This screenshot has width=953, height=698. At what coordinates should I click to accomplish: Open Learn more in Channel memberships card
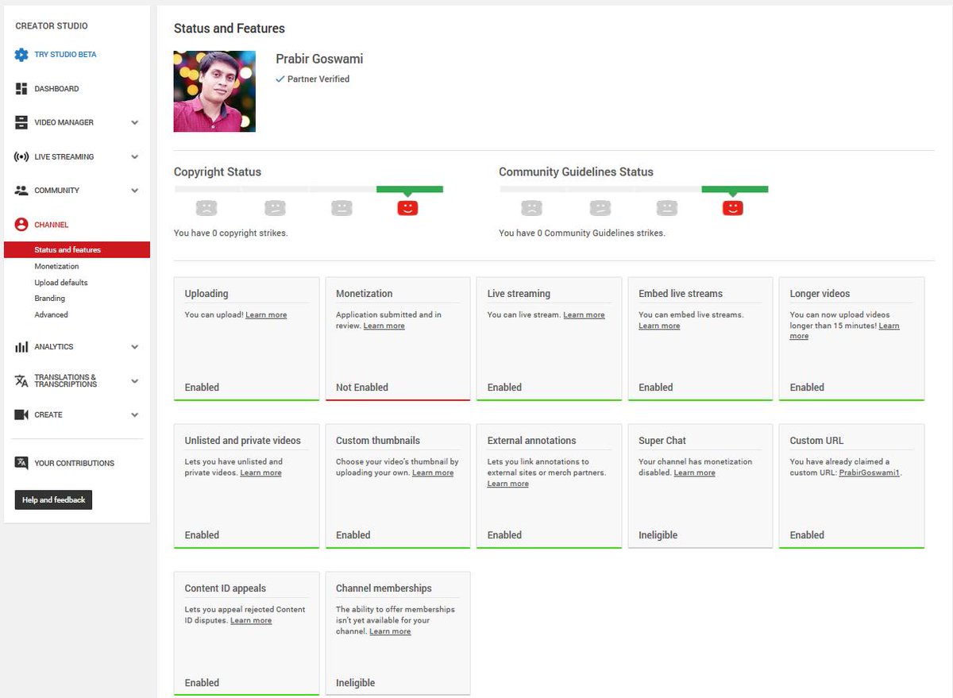click(x=390, y=632)
